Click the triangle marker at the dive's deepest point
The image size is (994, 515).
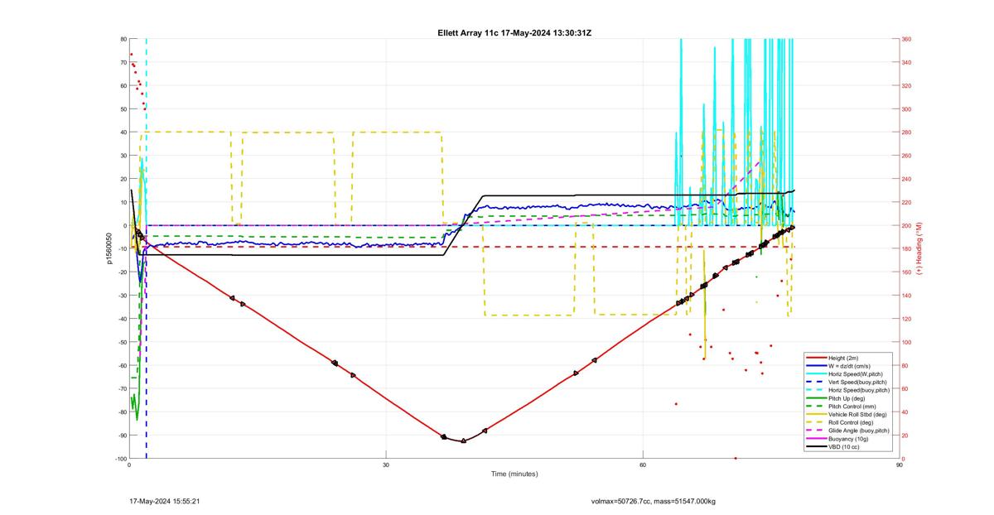point(463,440)
